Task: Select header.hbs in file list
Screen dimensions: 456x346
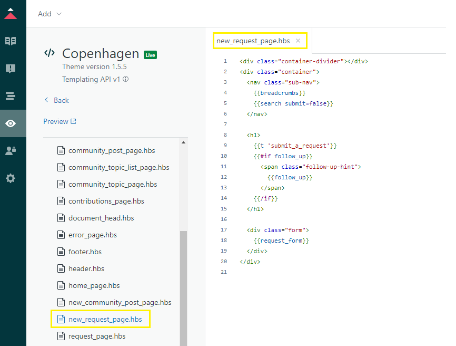Action: point(86,268)
